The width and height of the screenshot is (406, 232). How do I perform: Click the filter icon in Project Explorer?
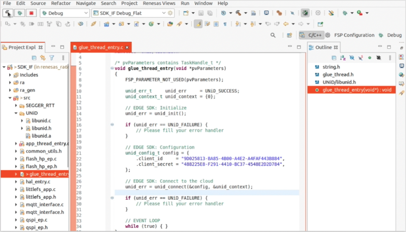tap(52, 58)
